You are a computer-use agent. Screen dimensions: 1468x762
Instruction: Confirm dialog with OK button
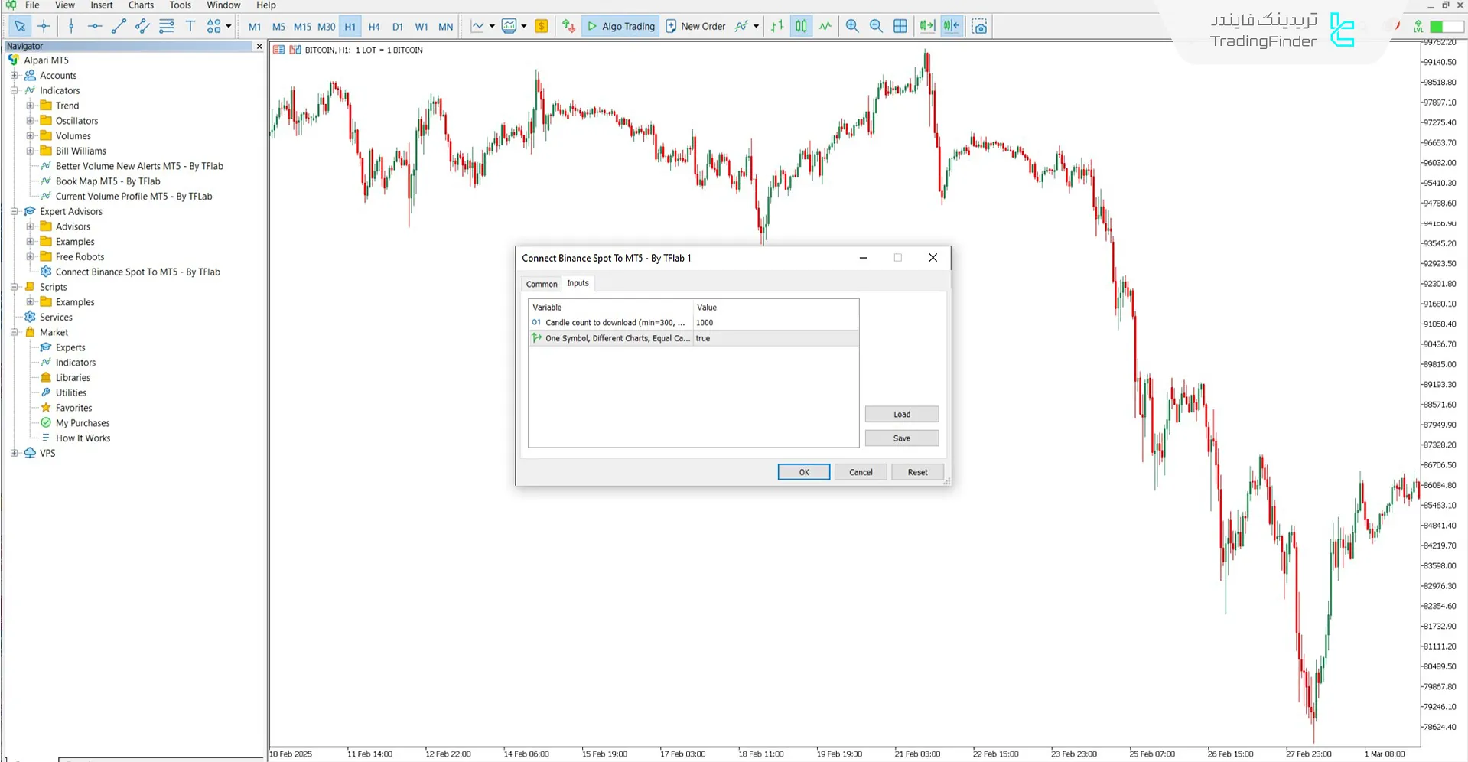tap(804, 472)
